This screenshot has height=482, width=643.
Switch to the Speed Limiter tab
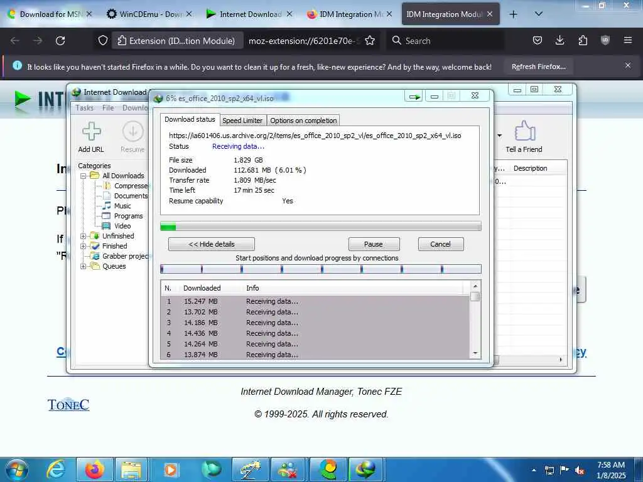pos(242,120)
